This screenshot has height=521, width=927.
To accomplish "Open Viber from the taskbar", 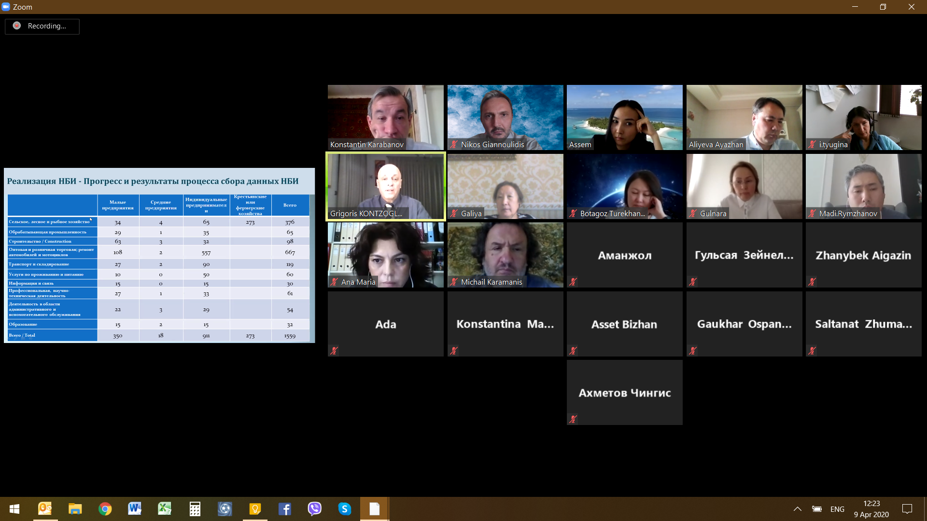I will (x=314, y=509).
